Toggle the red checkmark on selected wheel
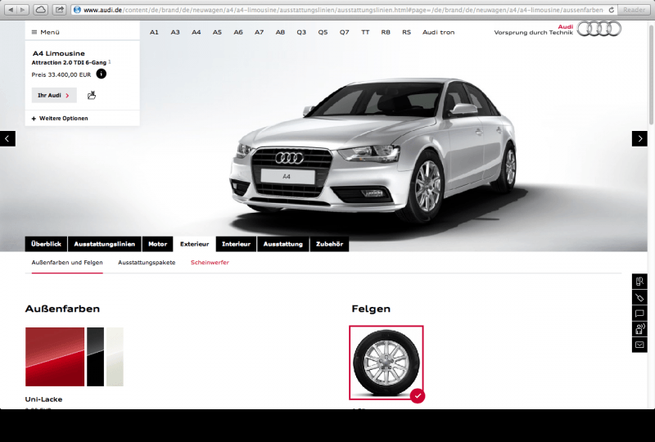Viewport: 655px width, 442px height. point(418,395)
